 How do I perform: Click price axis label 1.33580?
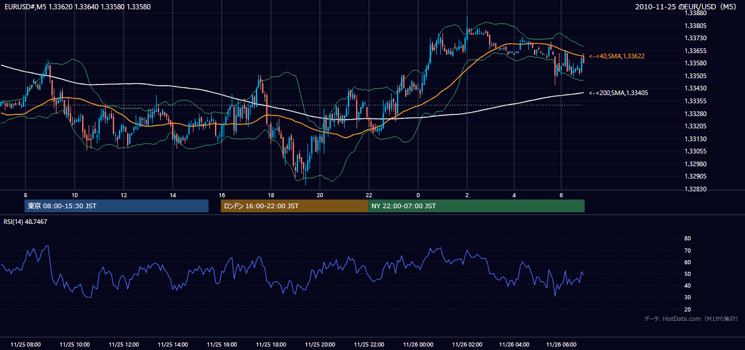pyautogui.click(x=696, y=63)
